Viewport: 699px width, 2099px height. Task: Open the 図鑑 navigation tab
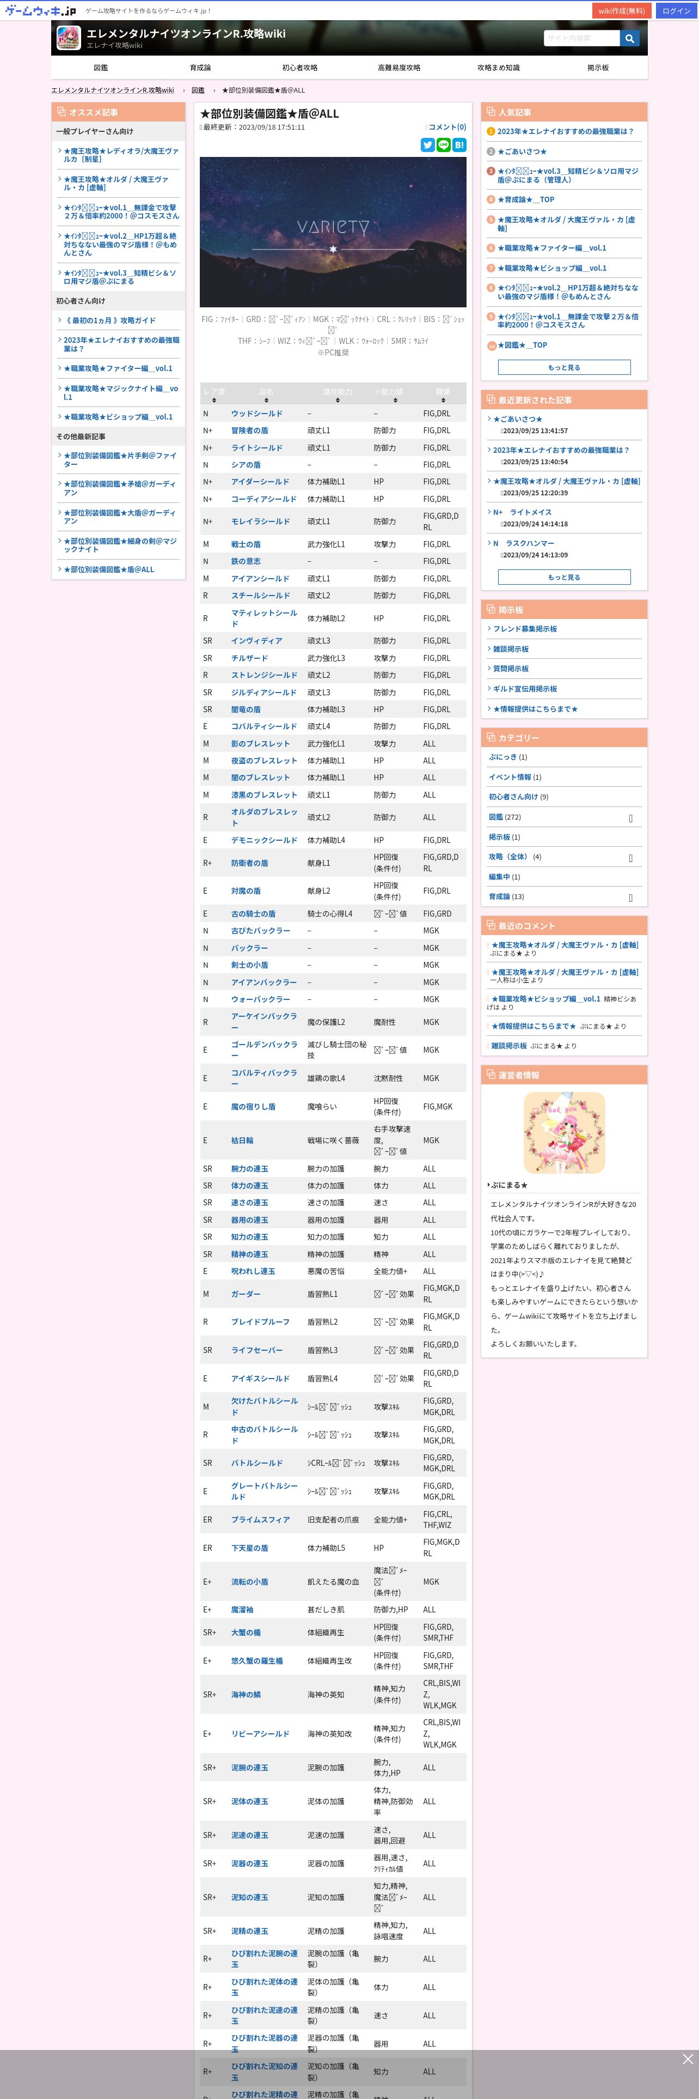(x=101, y=68)
